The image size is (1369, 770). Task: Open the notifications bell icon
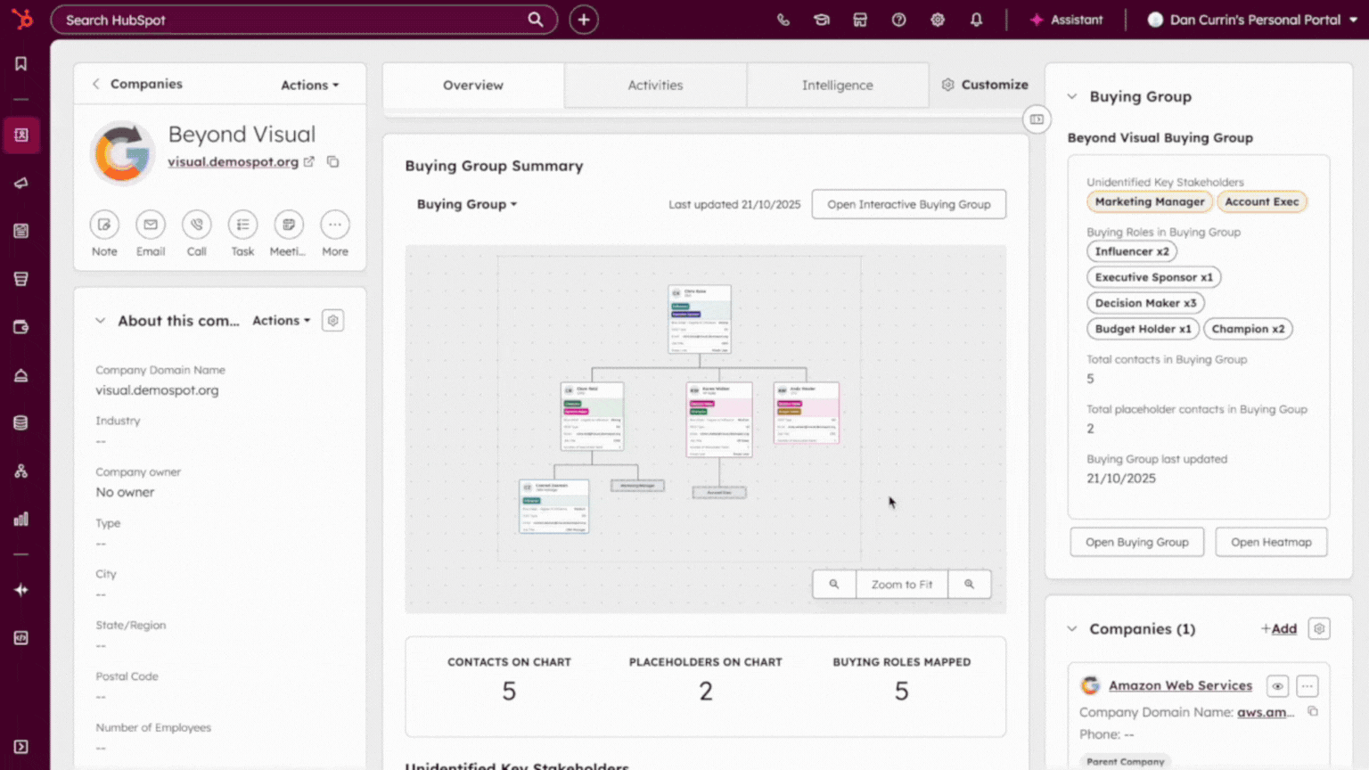pyautogui.click(x=976, y=20)
